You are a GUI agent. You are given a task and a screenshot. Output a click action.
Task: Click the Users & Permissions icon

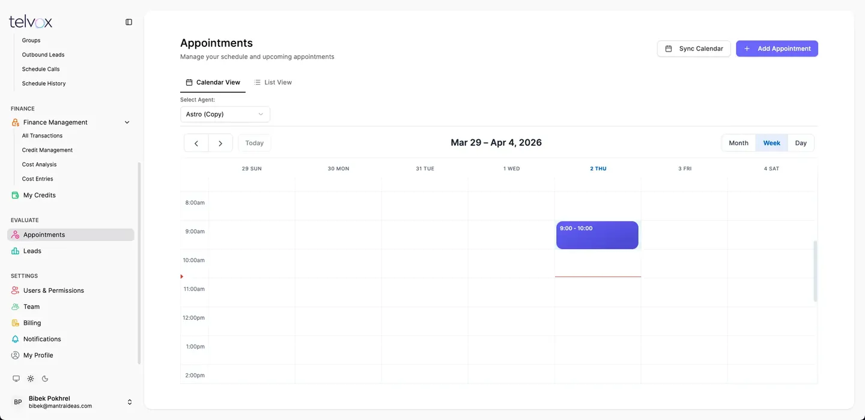16,290
